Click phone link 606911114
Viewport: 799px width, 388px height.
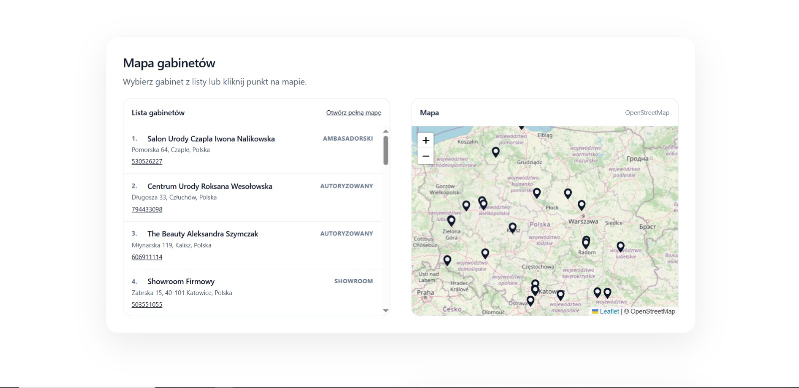click(x=147, y=257)
